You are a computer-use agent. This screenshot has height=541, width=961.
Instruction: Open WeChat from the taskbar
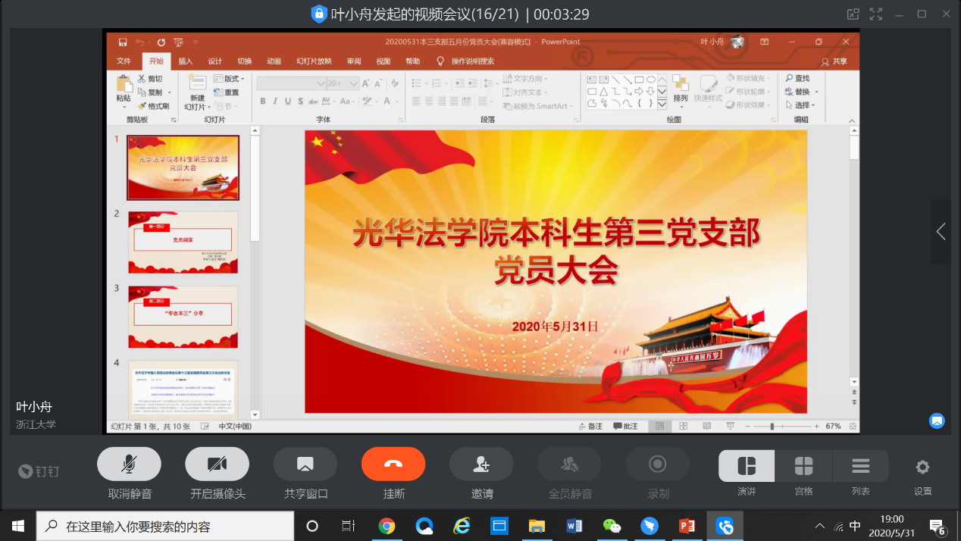point(611,526)
